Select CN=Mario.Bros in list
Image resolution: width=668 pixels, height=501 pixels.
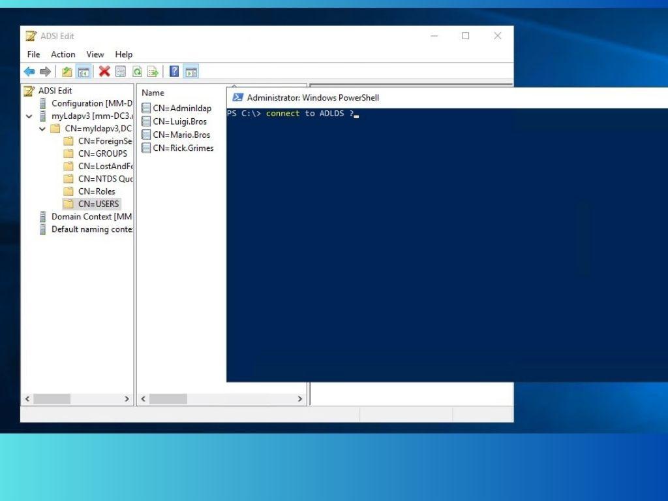181,135
